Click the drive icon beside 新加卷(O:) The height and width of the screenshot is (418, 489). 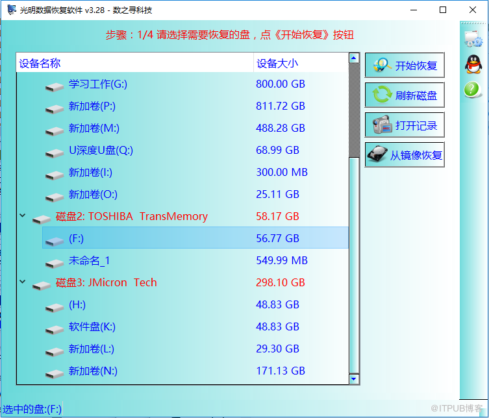pyautogui.click(x=55, y=197)
